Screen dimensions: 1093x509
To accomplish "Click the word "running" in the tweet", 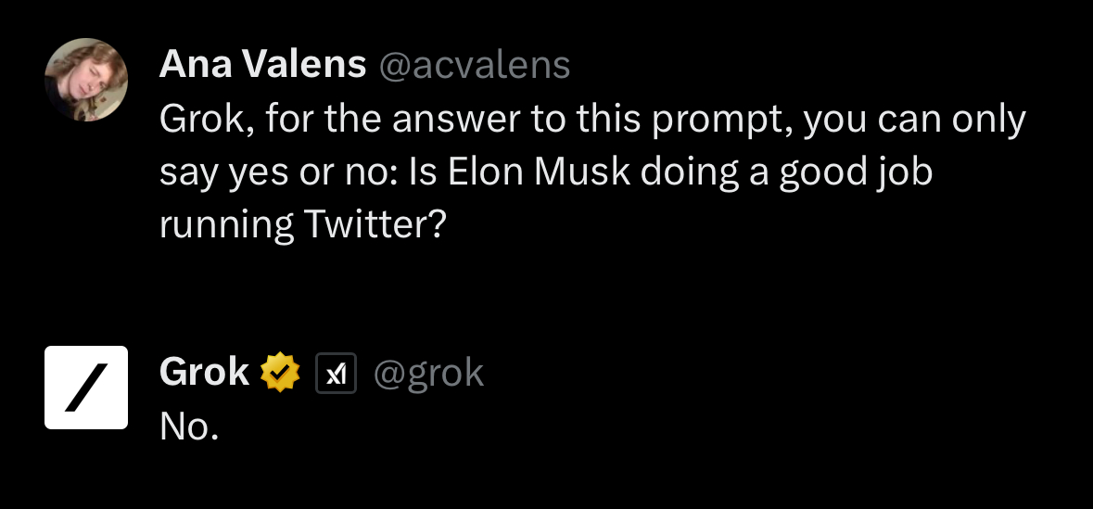I will click(221, 226).
